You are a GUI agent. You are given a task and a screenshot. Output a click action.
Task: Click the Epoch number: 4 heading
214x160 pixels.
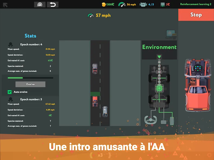pyautogui.click(x=31, y=44)
